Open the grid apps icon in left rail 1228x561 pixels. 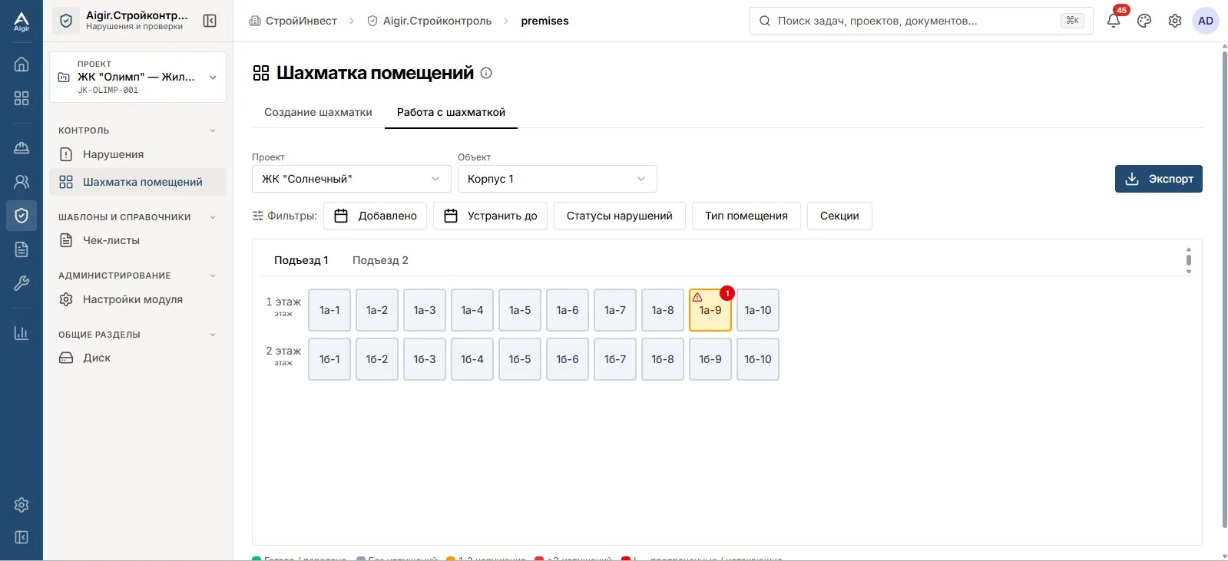(22, 98)
